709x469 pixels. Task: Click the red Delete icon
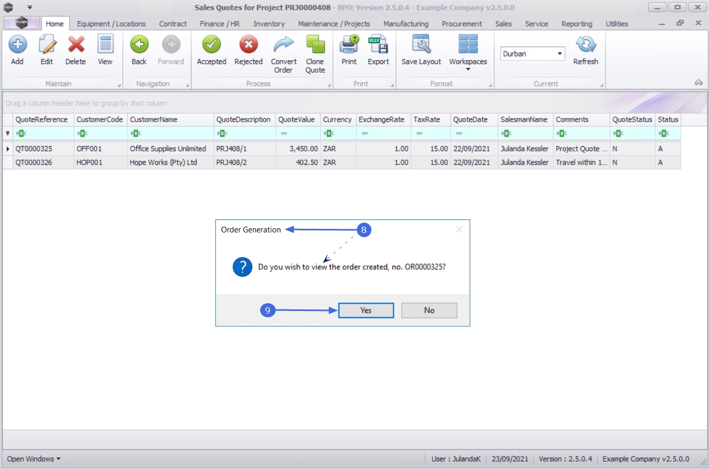point(76,45)
